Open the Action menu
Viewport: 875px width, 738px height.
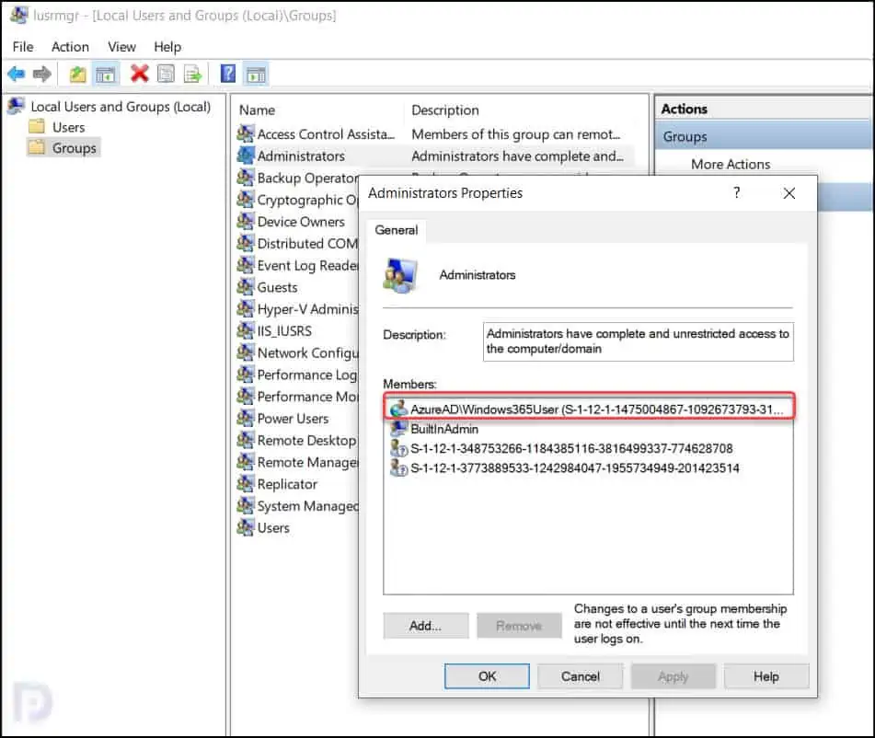70,47
